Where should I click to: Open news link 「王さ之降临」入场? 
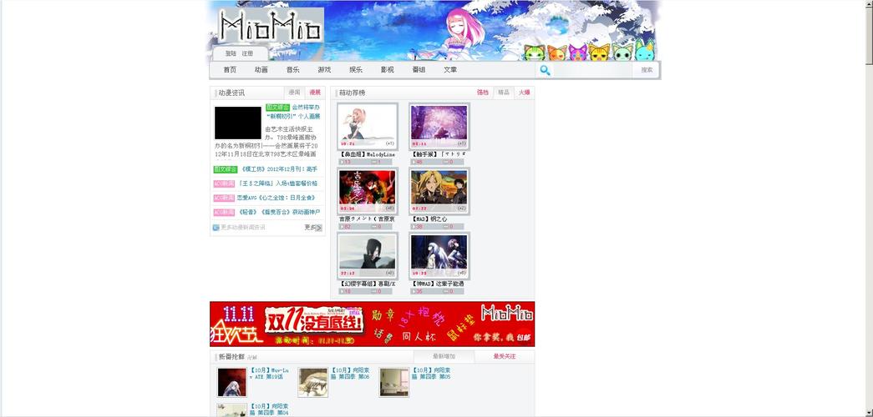coord(277,183)
